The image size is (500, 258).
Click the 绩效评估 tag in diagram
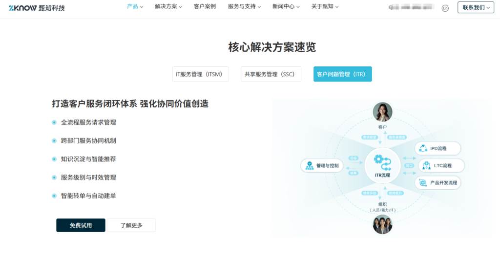369,193
